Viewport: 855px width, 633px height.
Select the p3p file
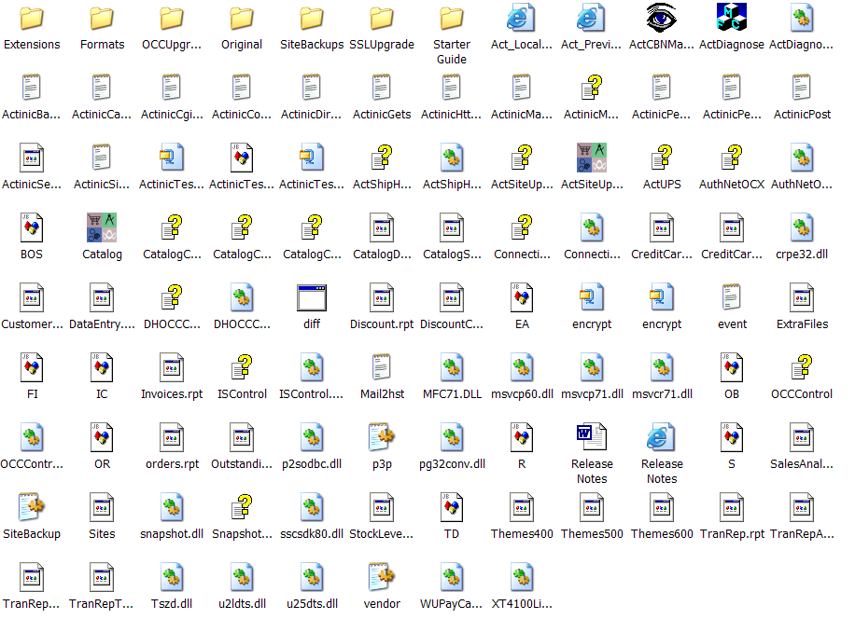pyautogui.click(x=382, y=438)
